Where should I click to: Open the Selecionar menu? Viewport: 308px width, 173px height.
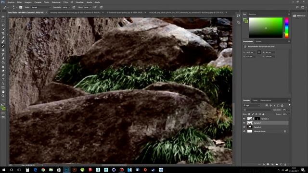(56, 2)
